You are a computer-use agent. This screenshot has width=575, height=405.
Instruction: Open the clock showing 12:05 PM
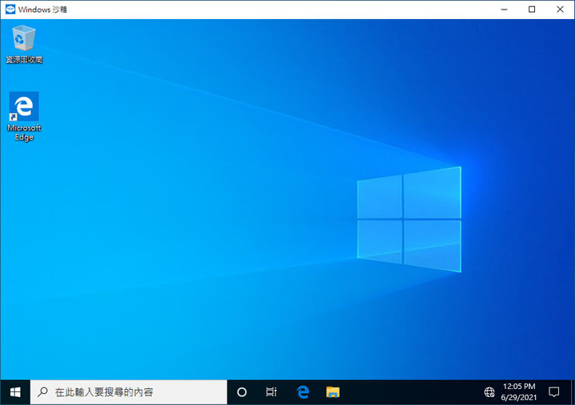(519, 391)
